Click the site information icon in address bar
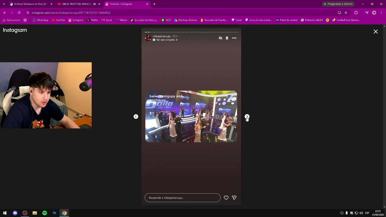The height and width of the screenshot is (217, 386). tap(27, 13)
